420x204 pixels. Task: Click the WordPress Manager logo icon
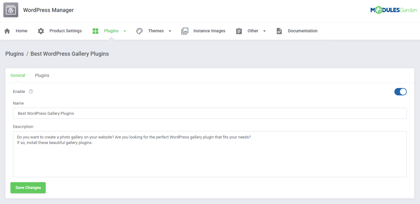pos(10,10)
